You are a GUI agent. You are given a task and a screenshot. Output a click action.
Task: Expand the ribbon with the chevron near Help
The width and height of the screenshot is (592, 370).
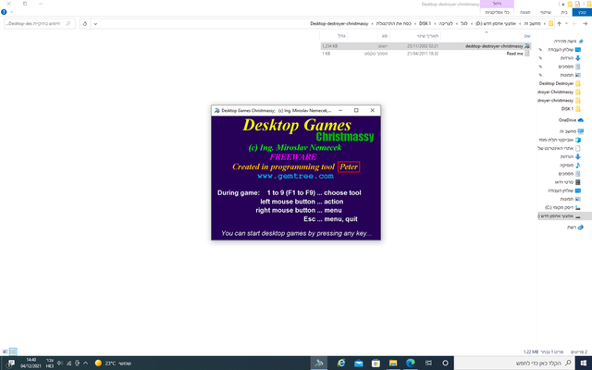12,12
